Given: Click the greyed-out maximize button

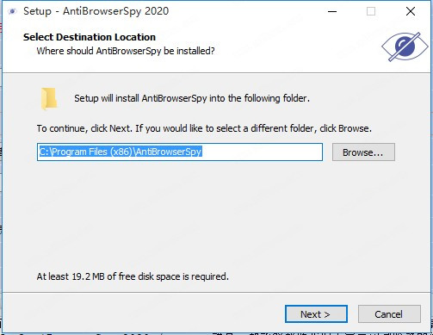Looking at the screenshot, I should [x=371, y=11].
